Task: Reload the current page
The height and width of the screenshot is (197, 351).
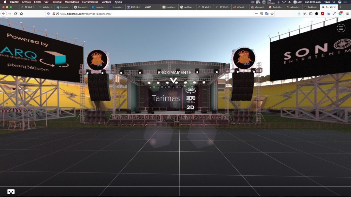Action: tap(15, 14)
